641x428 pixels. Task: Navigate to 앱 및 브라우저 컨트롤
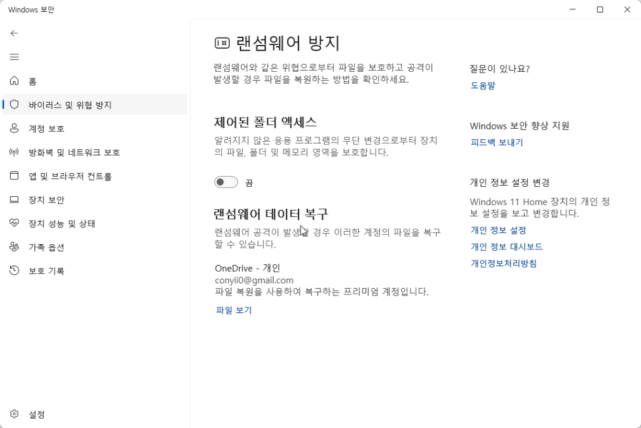pyautogui.click(x=95, y=176)
